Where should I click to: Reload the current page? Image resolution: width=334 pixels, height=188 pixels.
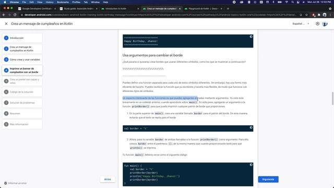(15, 15)
